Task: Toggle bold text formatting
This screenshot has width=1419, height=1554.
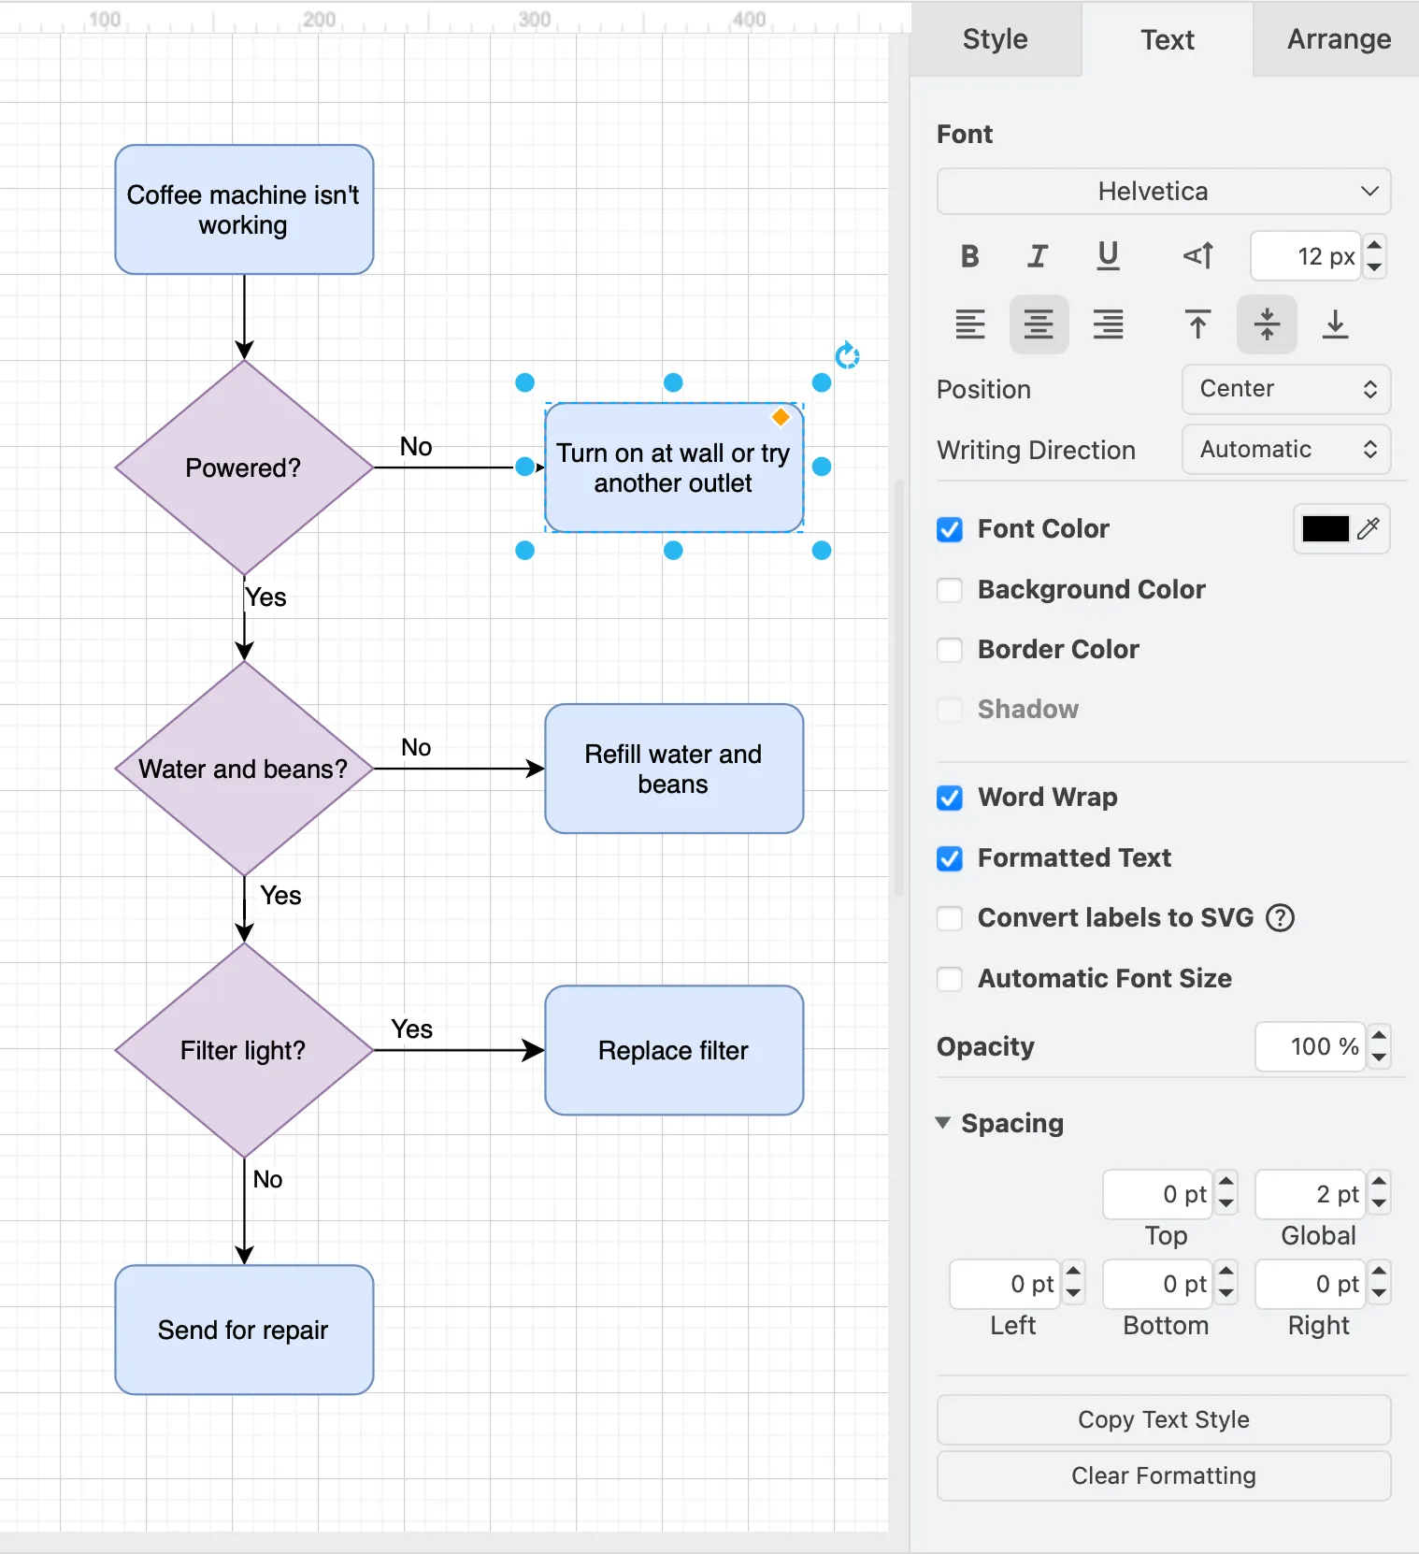Action: (969, 256)
